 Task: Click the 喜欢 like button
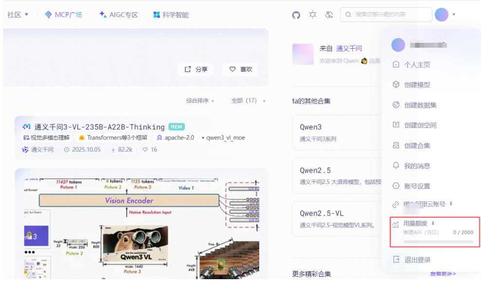[240, 70]
